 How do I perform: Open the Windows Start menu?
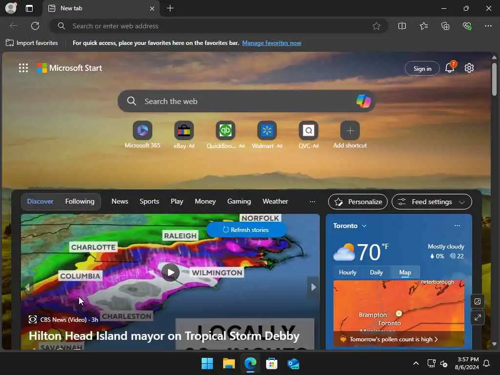point(207,363)
